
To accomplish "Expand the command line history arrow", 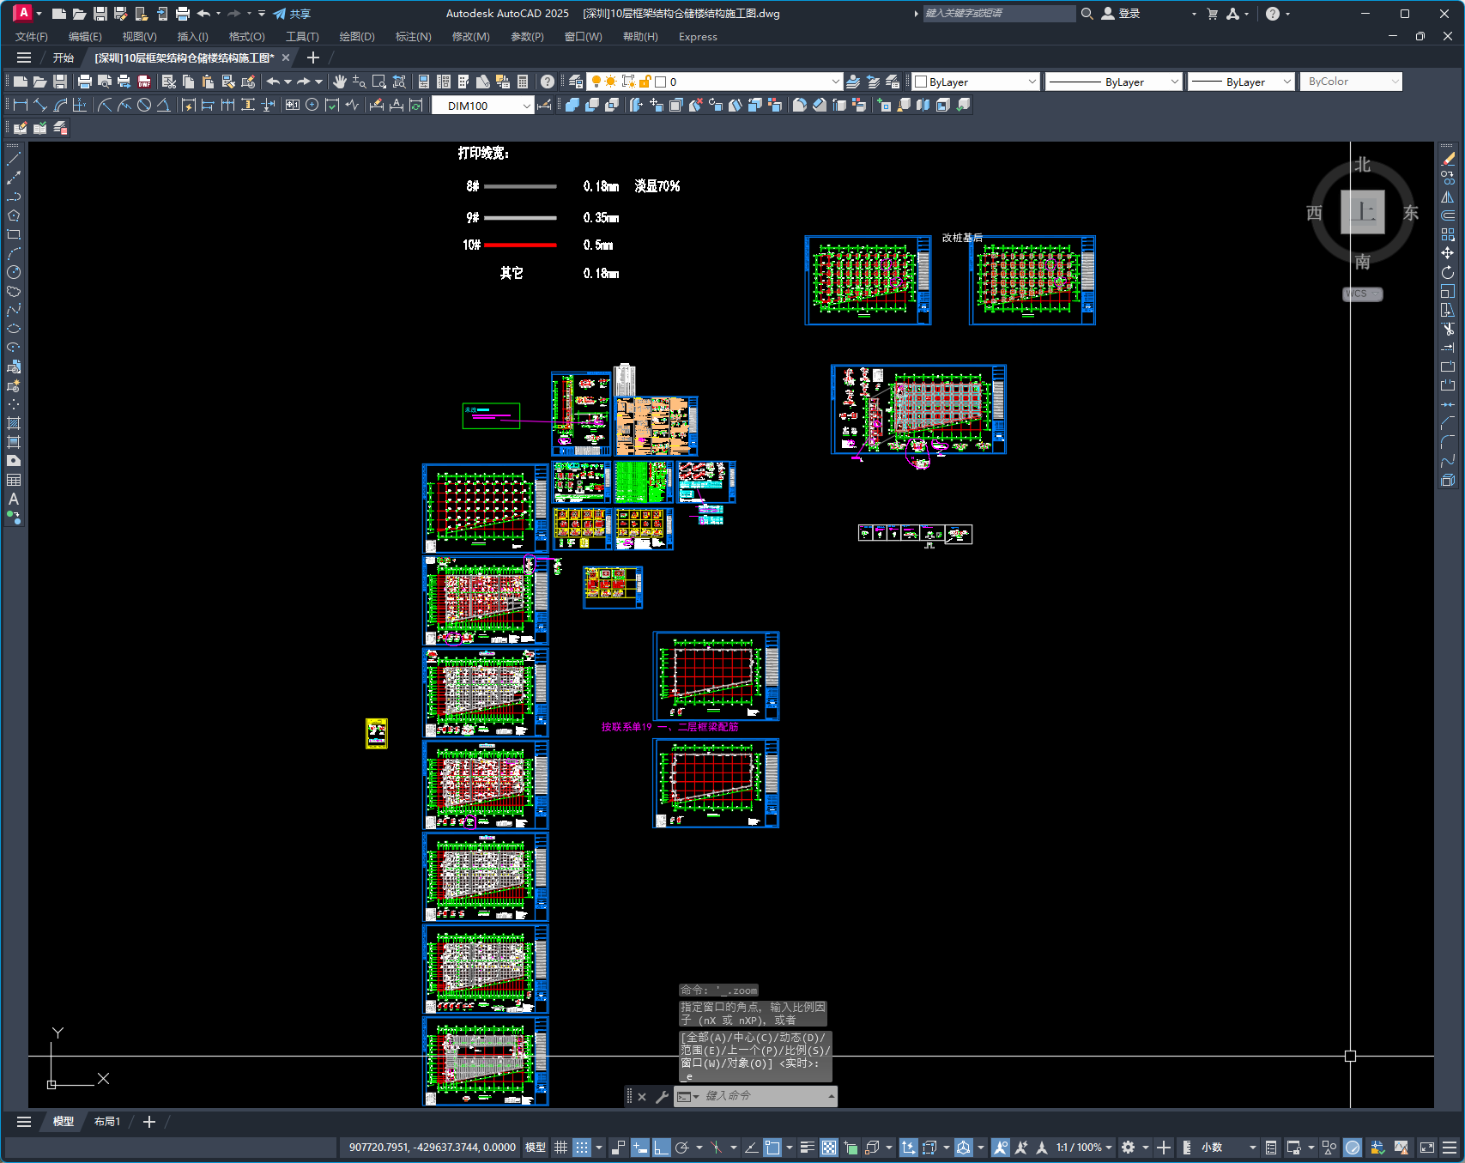I will pyautogui.click(x=831, y=1096).
